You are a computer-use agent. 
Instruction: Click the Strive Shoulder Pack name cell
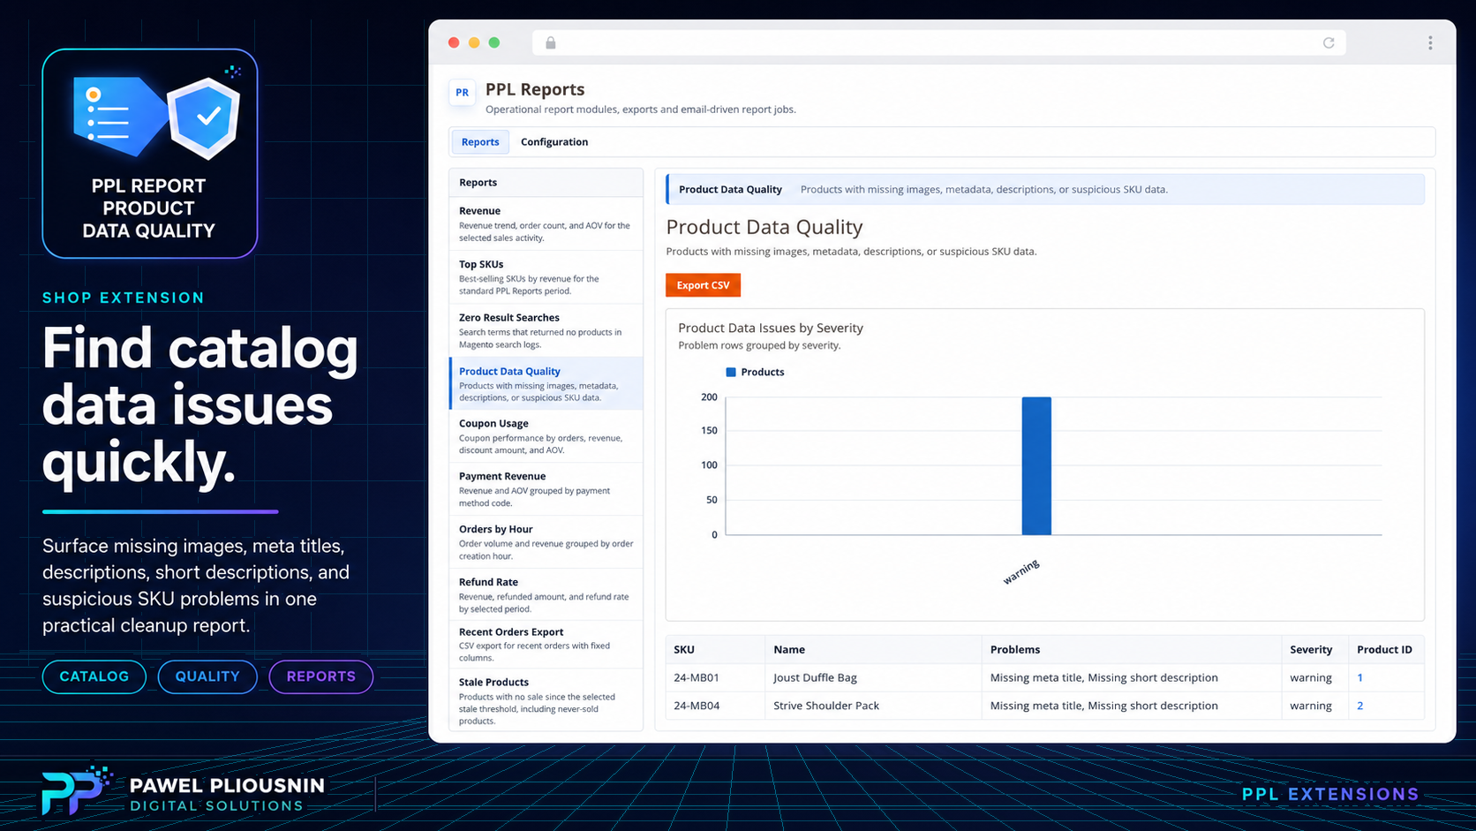point(873,706)
